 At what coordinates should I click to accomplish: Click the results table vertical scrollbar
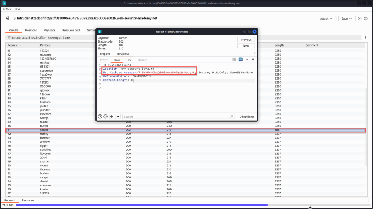point(366,127)
